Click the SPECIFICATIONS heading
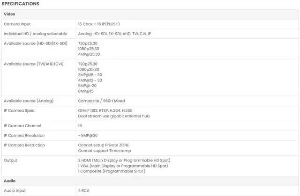The height and width of the screenshot is (196, 300). click(x=20, y=4)
